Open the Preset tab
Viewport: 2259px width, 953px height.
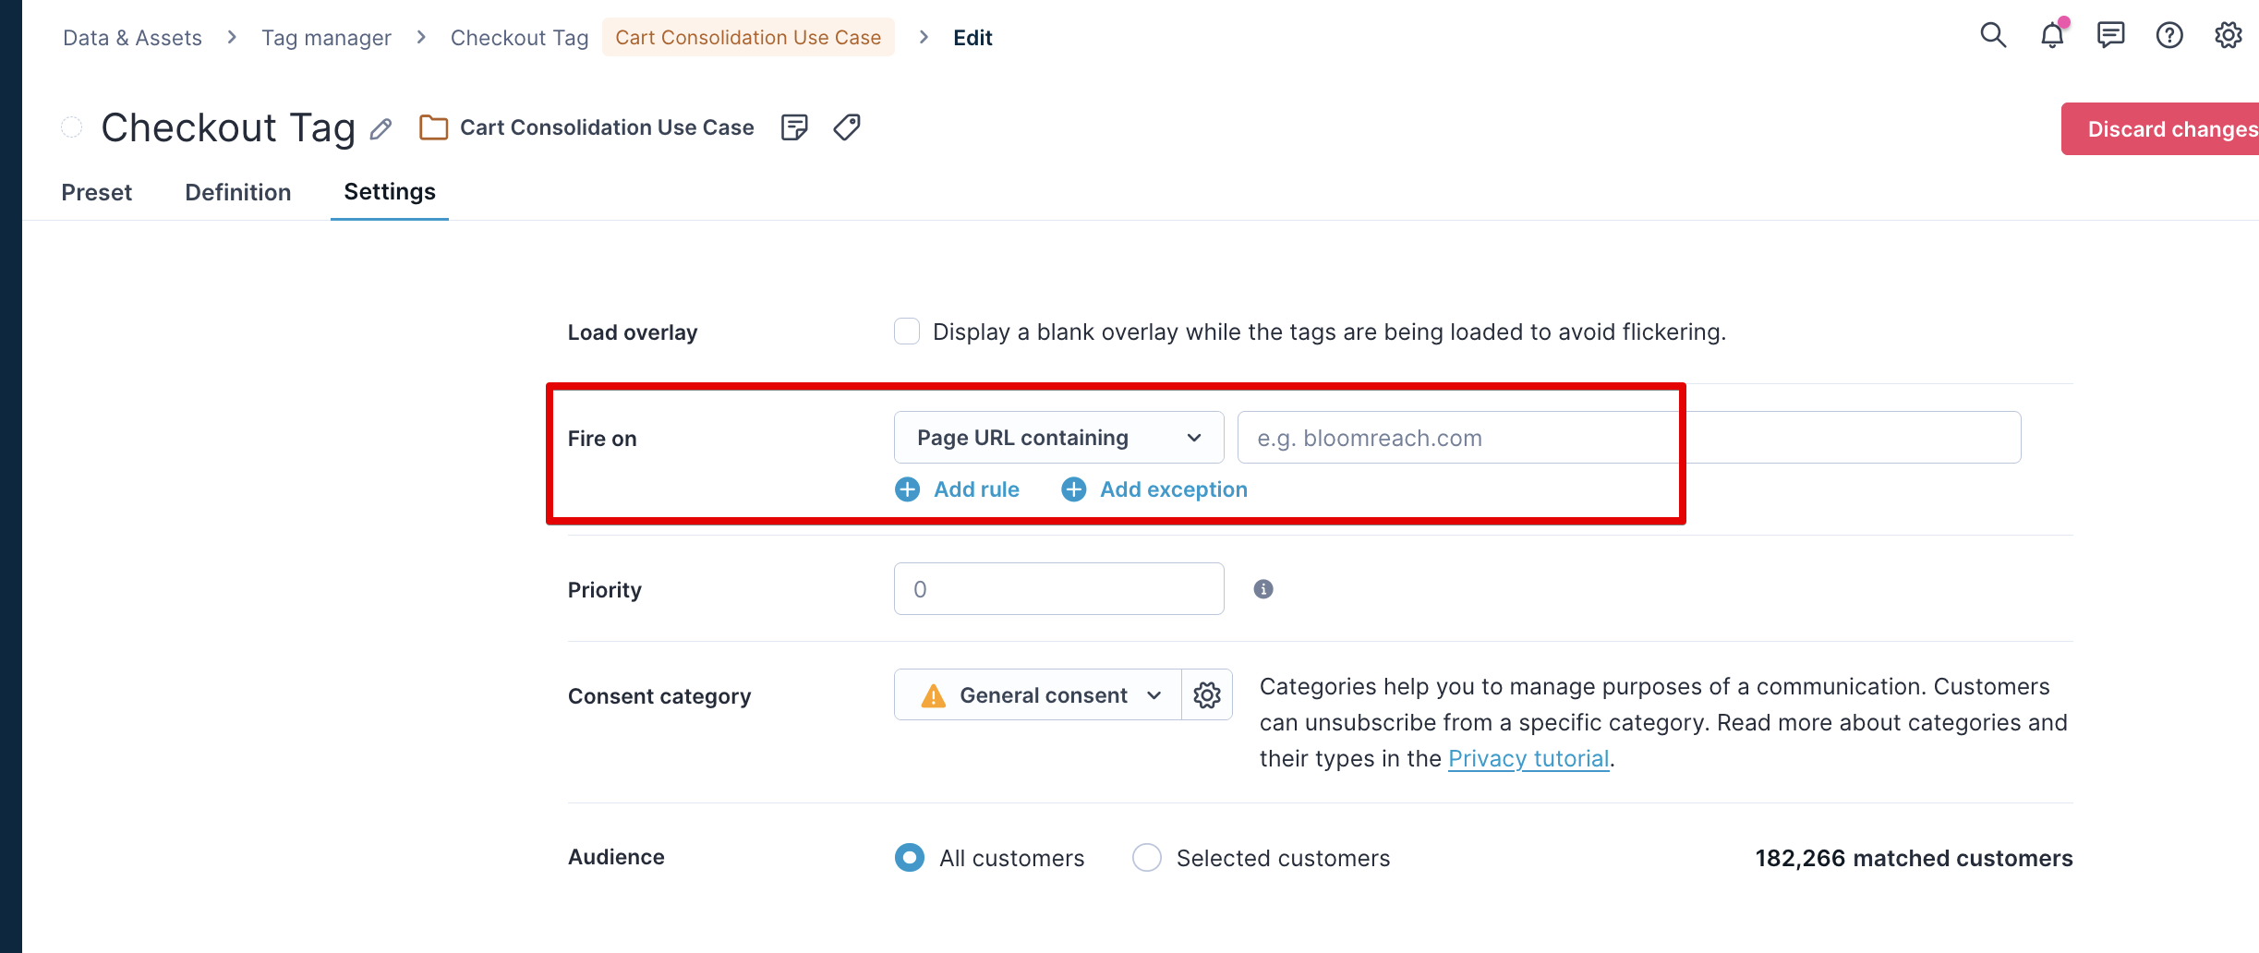(x=97, y=192)
